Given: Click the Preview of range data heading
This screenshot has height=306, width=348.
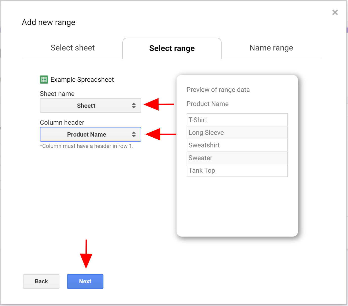Looking at the screenshot, I should tap(218, 90).
